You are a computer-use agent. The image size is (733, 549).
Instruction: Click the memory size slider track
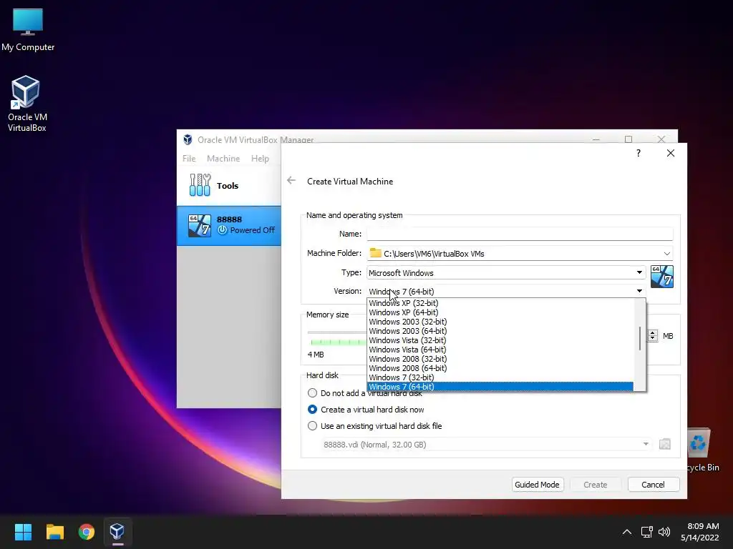coord(336,332)
